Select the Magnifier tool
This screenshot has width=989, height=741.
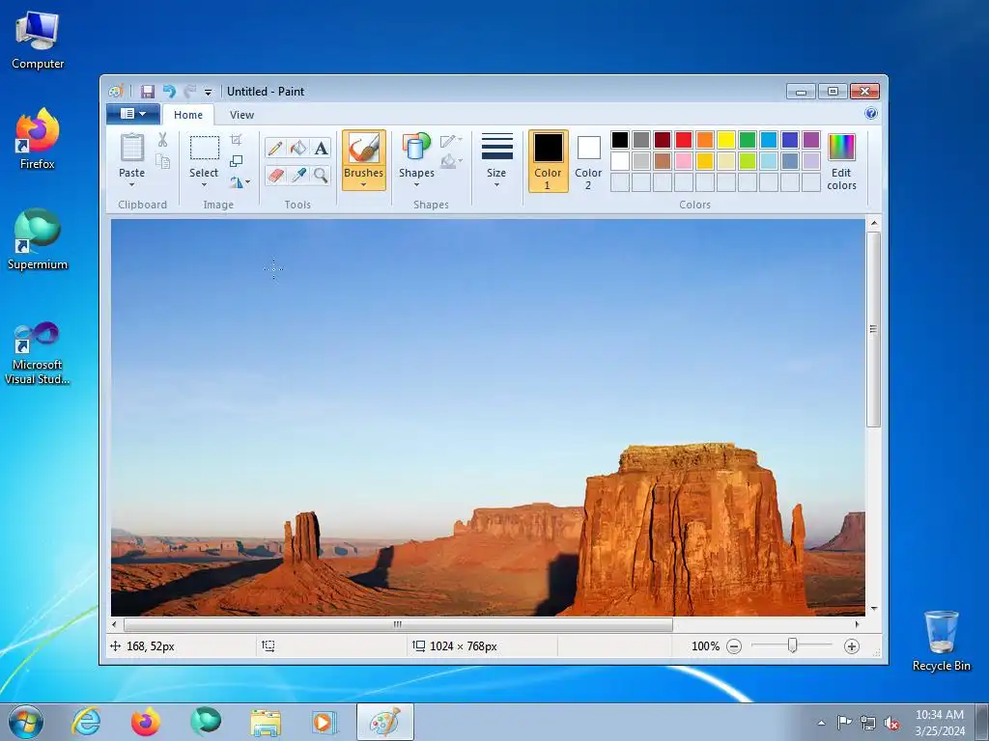321,175
